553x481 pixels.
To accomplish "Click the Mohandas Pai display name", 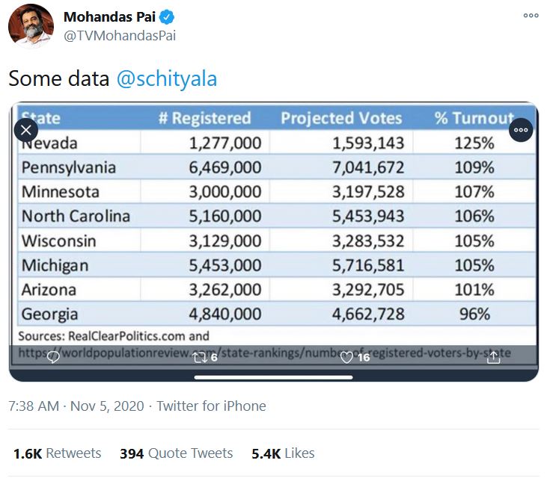I will tap(109, 17).
